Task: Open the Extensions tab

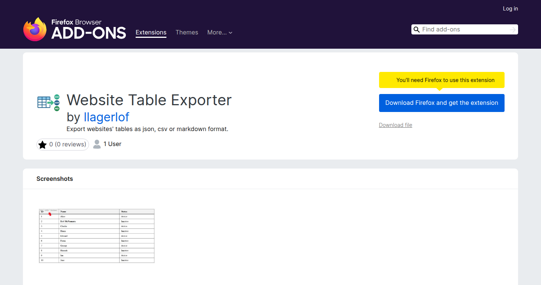Action: coord(151,33)
